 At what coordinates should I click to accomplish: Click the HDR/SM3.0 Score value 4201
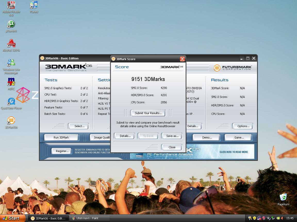[x=164, y=95]
